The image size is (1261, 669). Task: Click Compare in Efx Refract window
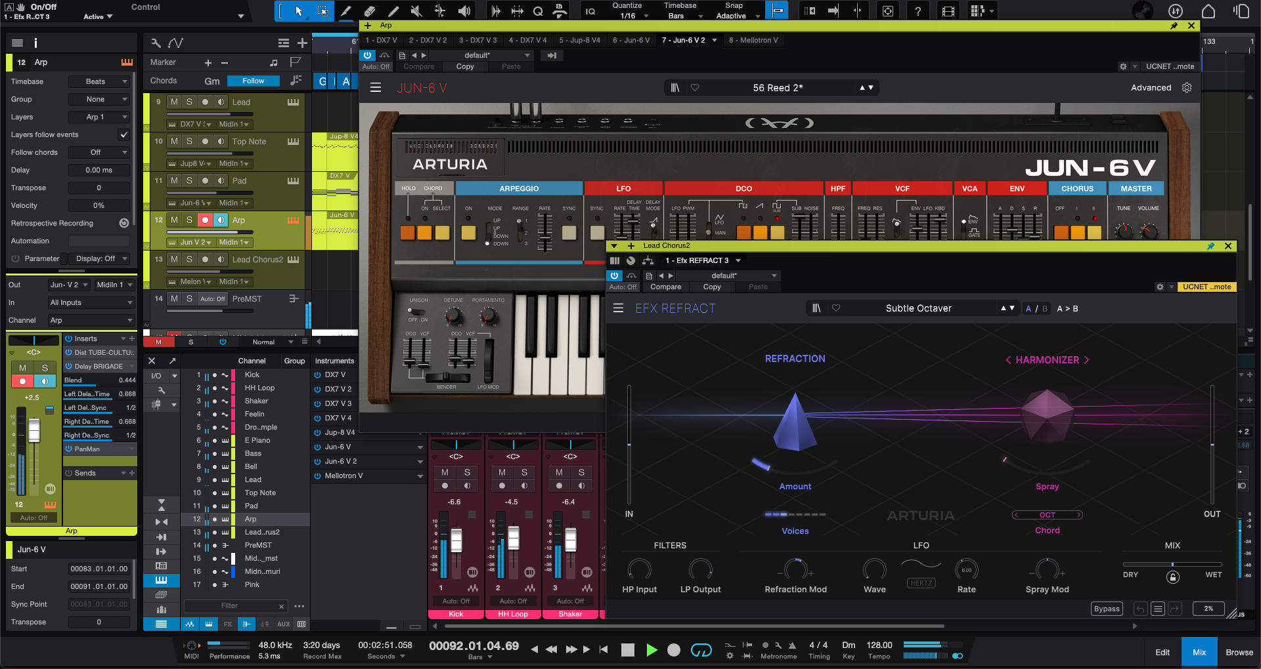point(666,287)
